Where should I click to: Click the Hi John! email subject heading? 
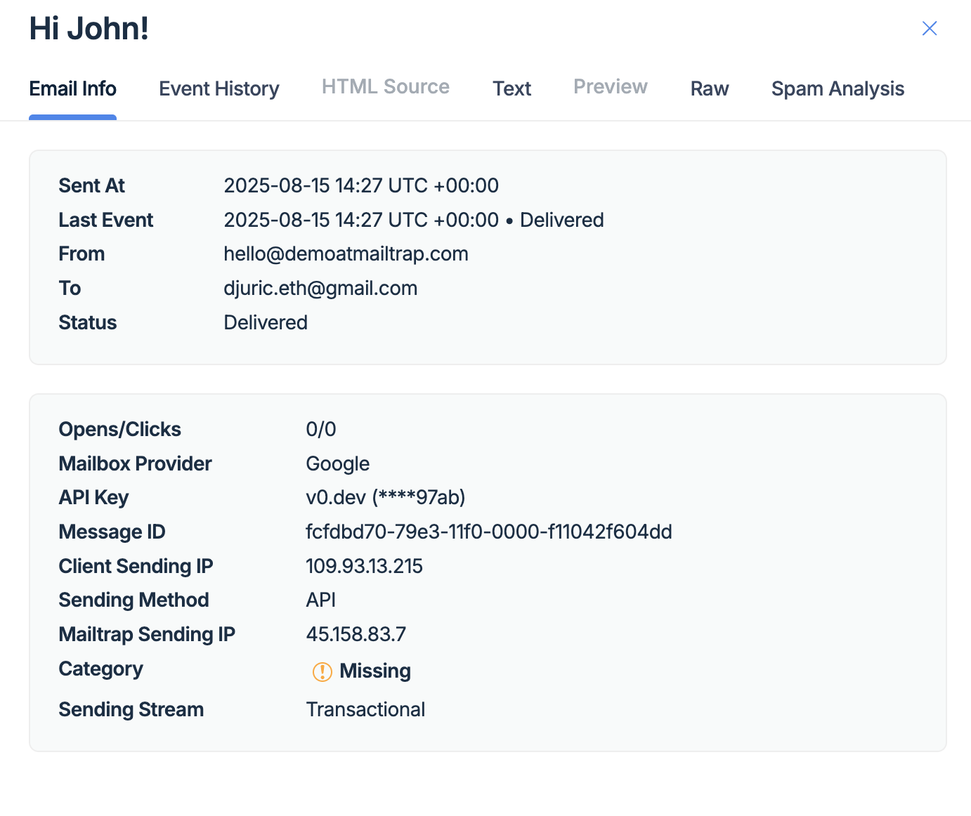(x=89, y=29)
